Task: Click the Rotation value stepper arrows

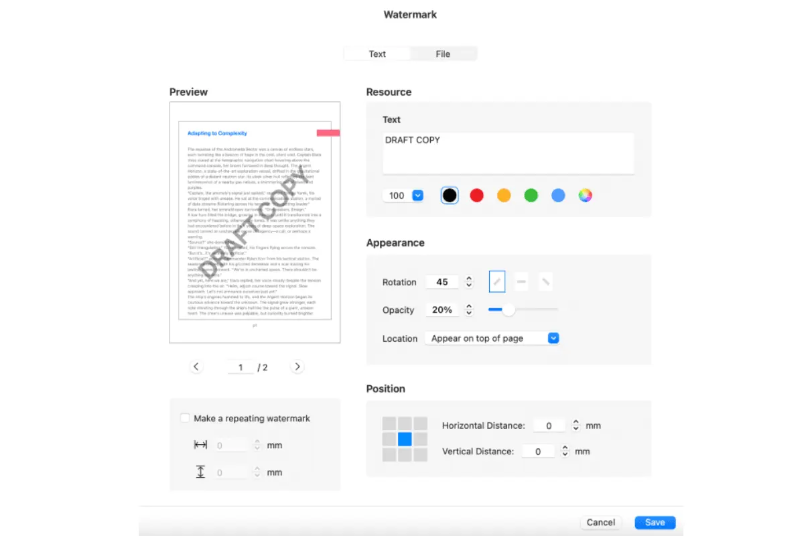Action: 469,282
